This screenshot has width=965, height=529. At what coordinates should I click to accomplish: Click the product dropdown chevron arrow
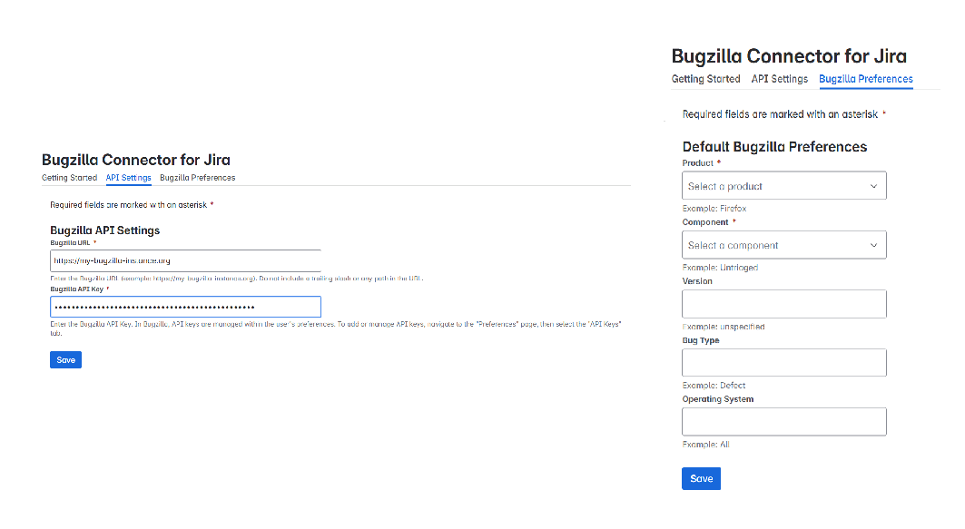873,186
